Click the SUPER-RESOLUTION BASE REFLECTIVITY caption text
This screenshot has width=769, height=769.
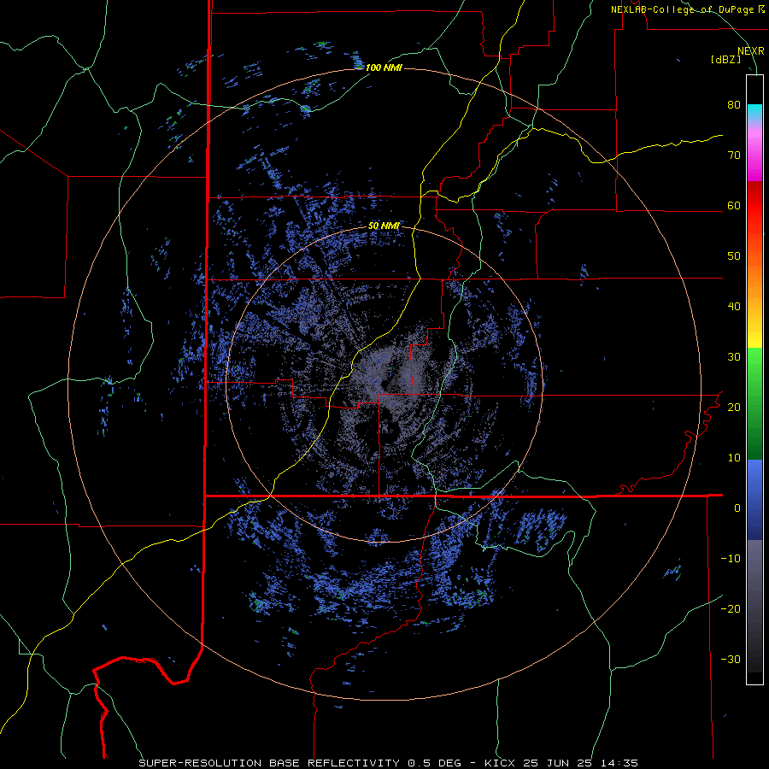[x=269, y=763]
